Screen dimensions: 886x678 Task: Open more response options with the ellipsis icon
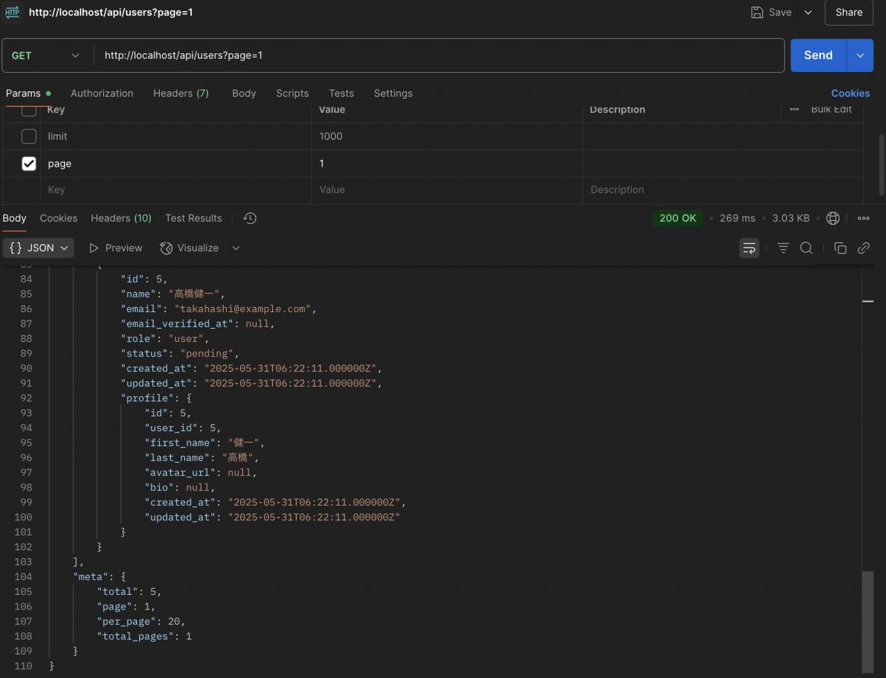863,218
